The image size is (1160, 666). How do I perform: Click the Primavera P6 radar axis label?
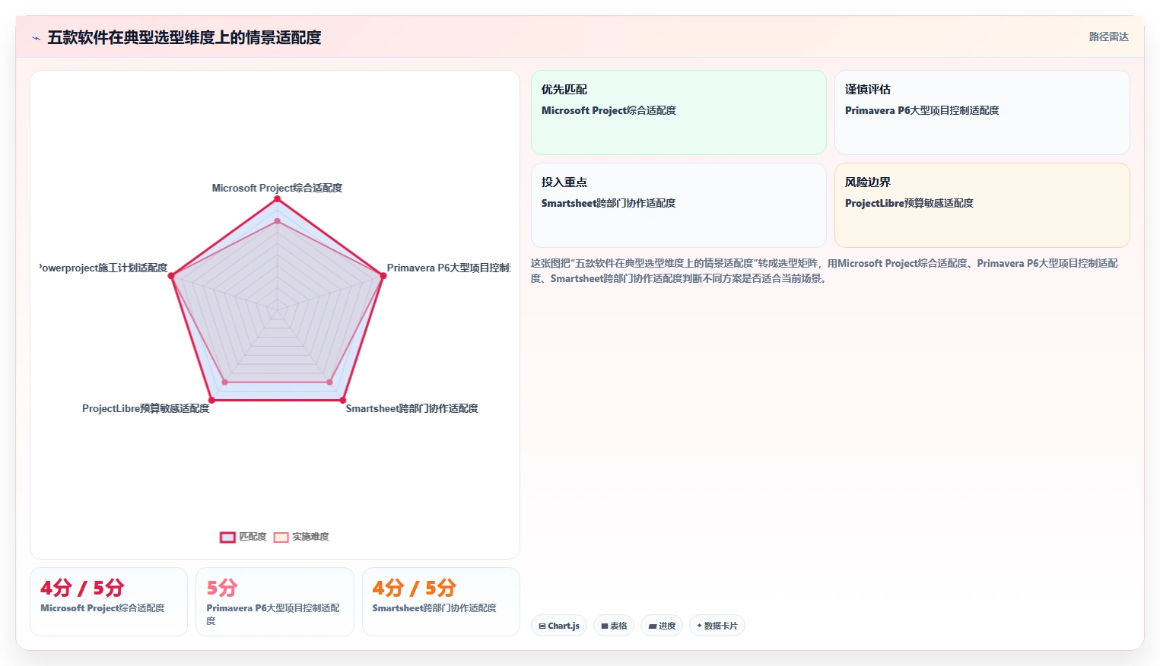(x=448, y=268)
